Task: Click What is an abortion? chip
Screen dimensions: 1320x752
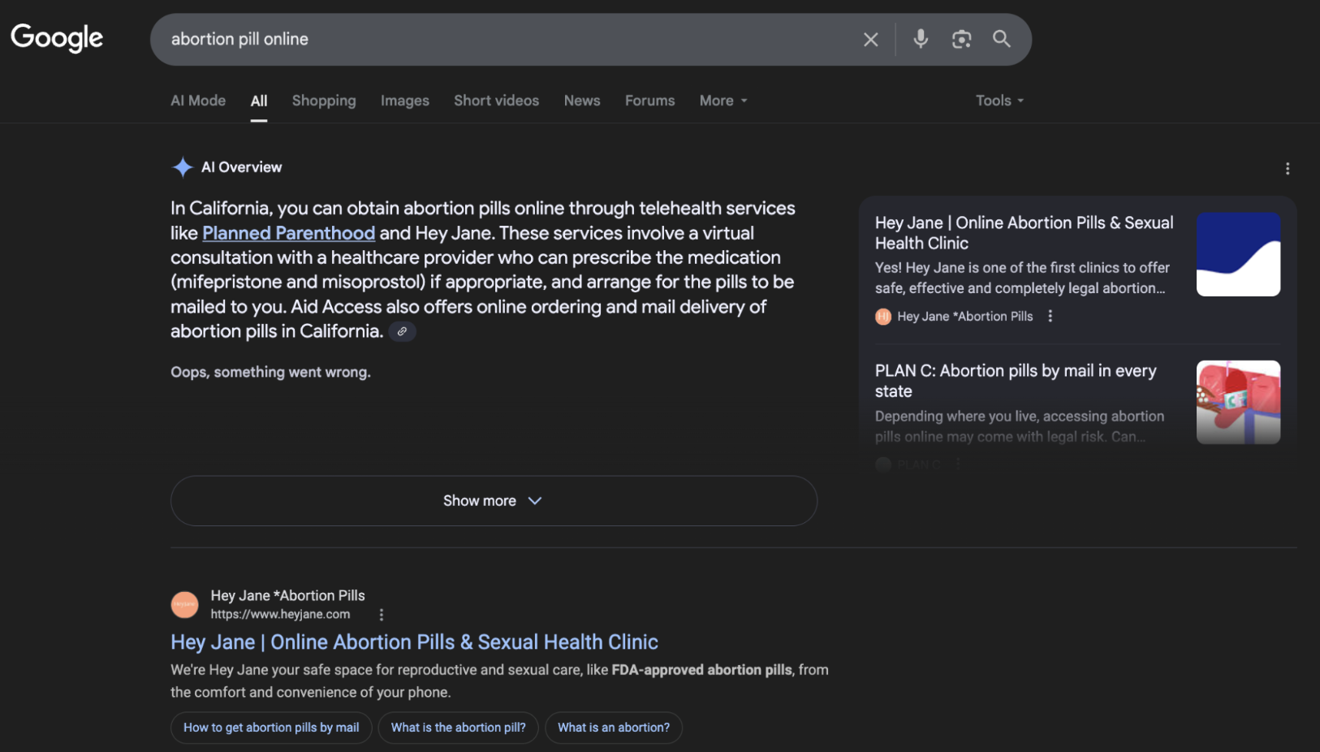Action: click(x=614, y=728)
